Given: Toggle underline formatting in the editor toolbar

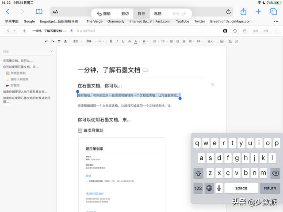Looking at the screenshot, I should [123, 41].
